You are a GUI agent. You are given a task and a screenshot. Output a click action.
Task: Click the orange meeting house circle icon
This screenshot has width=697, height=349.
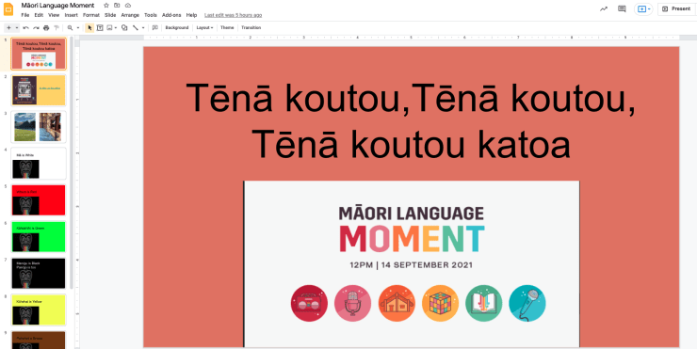click(x=397, y=303)
